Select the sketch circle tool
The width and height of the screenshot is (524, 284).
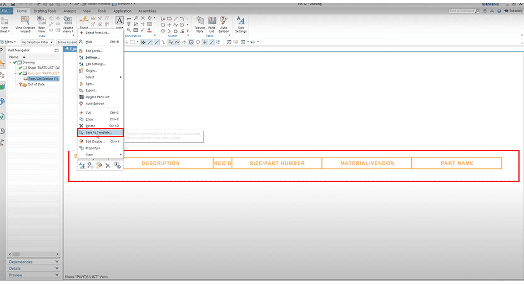coord(163,25)
